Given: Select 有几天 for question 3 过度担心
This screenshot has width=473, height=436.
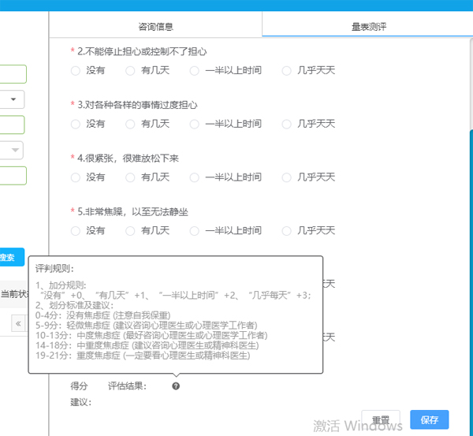Looking at the screenshot, I should point(131,124).
